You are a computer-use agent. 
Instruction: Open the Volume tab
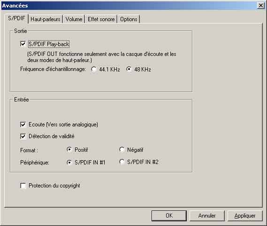(74, 19)
